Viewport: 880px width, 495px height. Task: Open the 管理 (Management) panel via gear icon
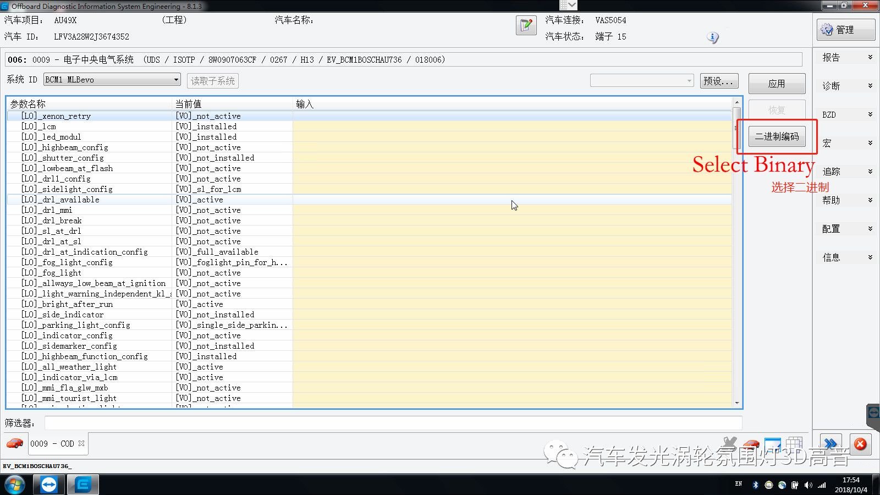coord(845,29)
